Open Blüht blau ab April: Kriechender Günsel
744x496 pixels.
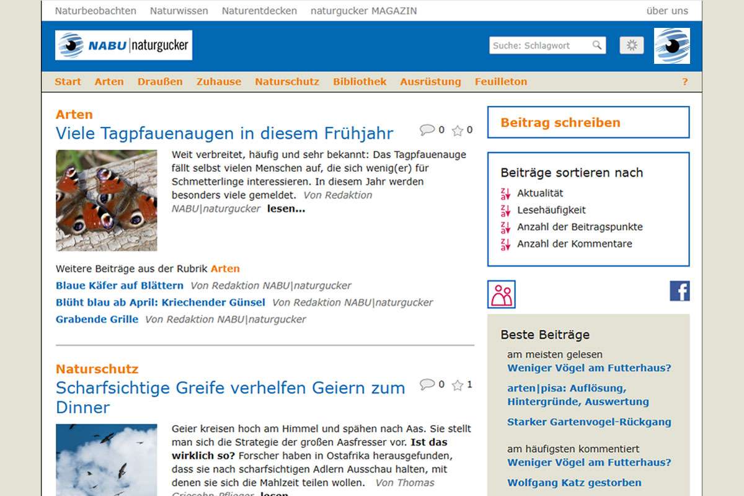[161, 303]
